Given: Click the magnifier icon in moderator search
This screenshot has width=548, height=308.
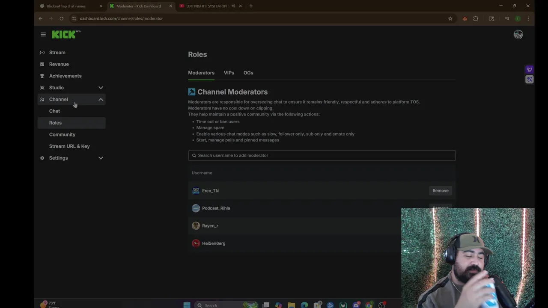Looking at the screenshot, I should point(194,155).
